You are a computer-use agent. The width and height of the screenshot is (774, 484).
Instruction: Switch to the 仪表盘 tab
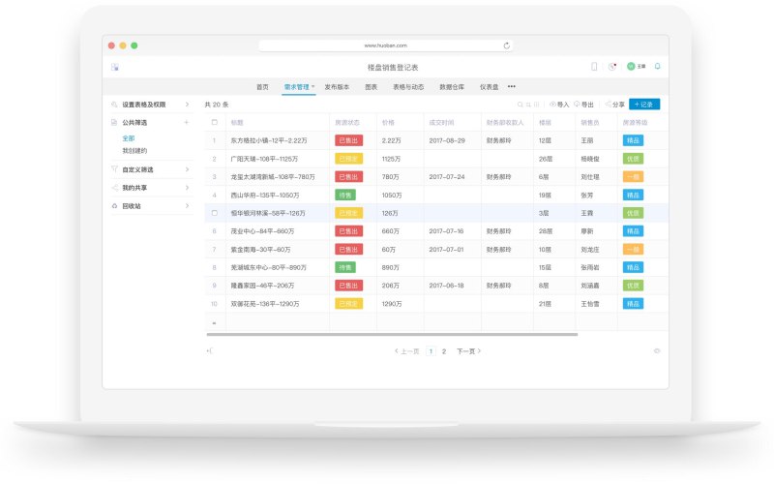[x=490, y=87]
